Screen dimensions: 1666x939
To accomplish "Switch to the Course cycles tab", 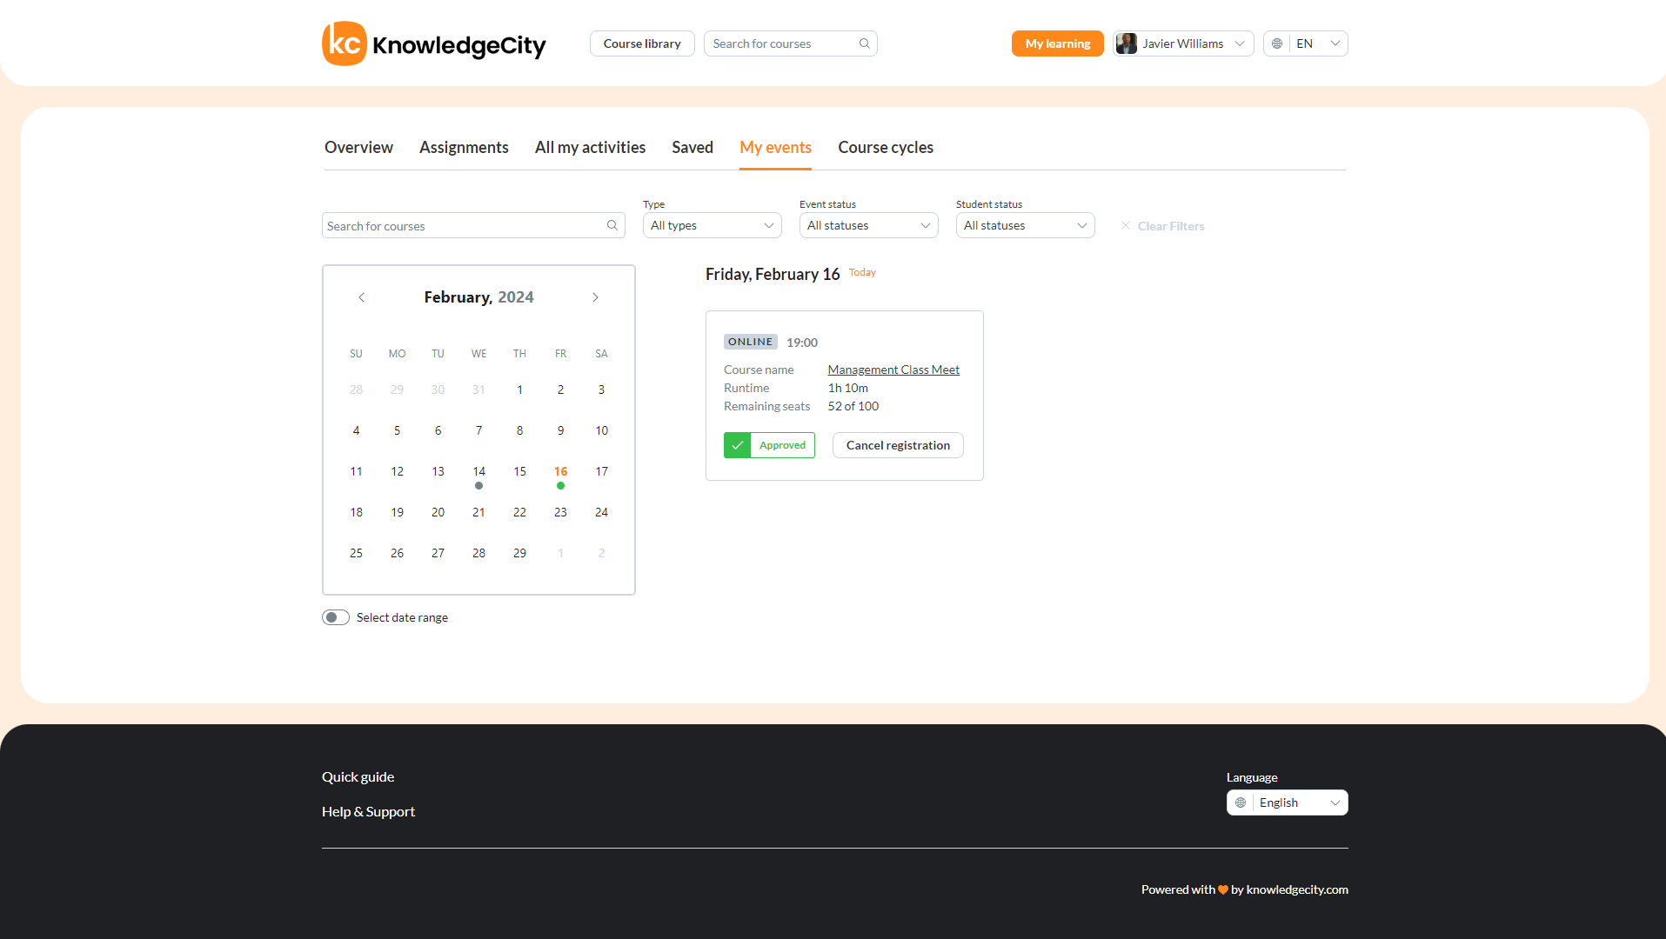I will [x=885, y=147].
